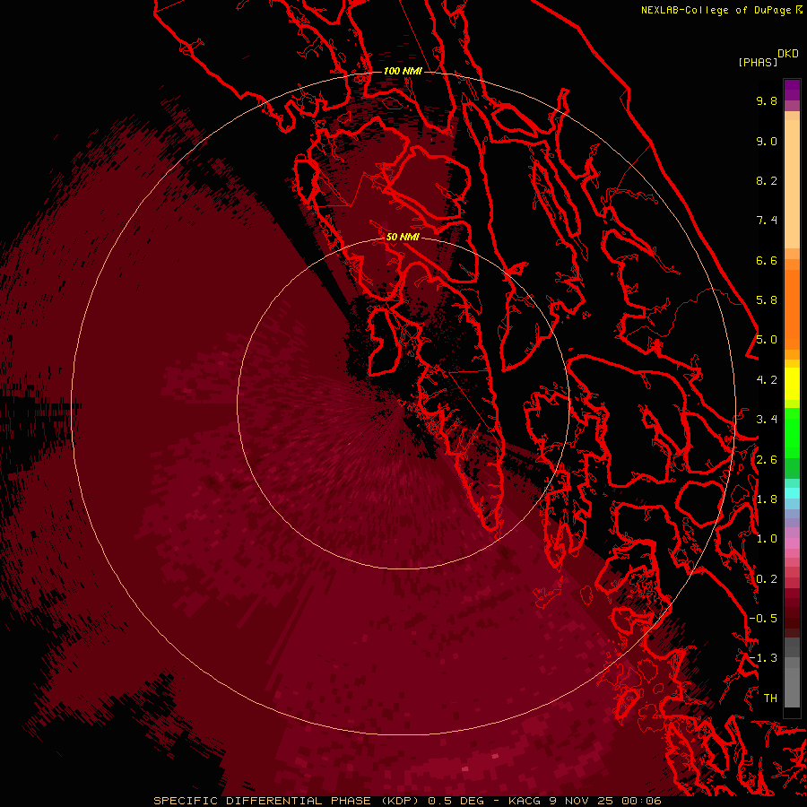Select the 2.6 legend value
This screenshot has width=807, height=807.
(767, 460)
